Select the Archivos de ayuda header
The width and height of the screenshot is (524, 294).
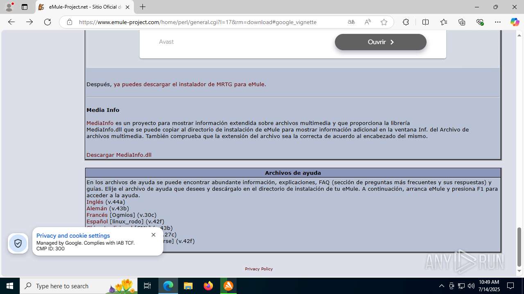[293, 173]
